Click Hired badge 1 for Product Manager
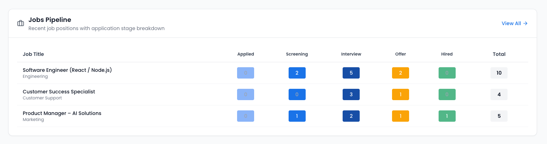 click(447, 116)
